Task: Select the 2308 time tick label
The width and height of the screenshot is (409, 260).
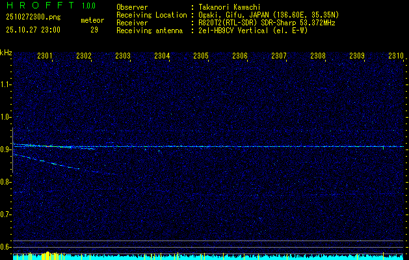Action: [318, 57]
